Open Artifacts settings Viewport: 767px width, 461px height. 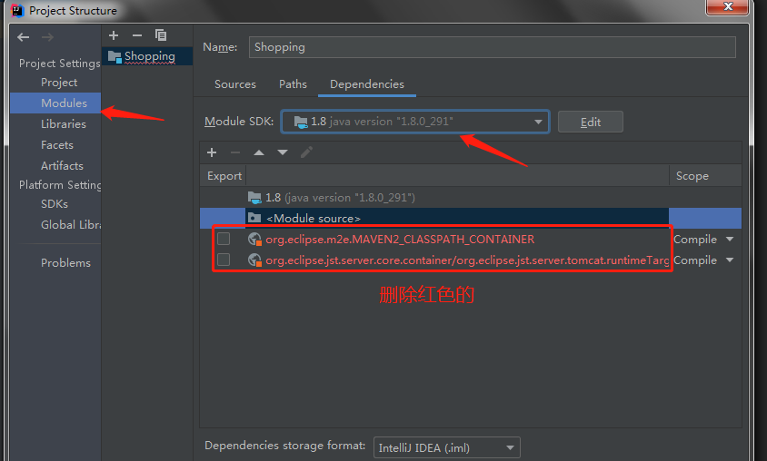point(62,165)
